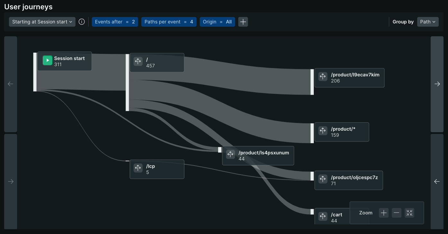The image size is (448, 234).
Task: Click the zoom-to-fit icon in Zoom controls
Action: [x=409, y=212]
